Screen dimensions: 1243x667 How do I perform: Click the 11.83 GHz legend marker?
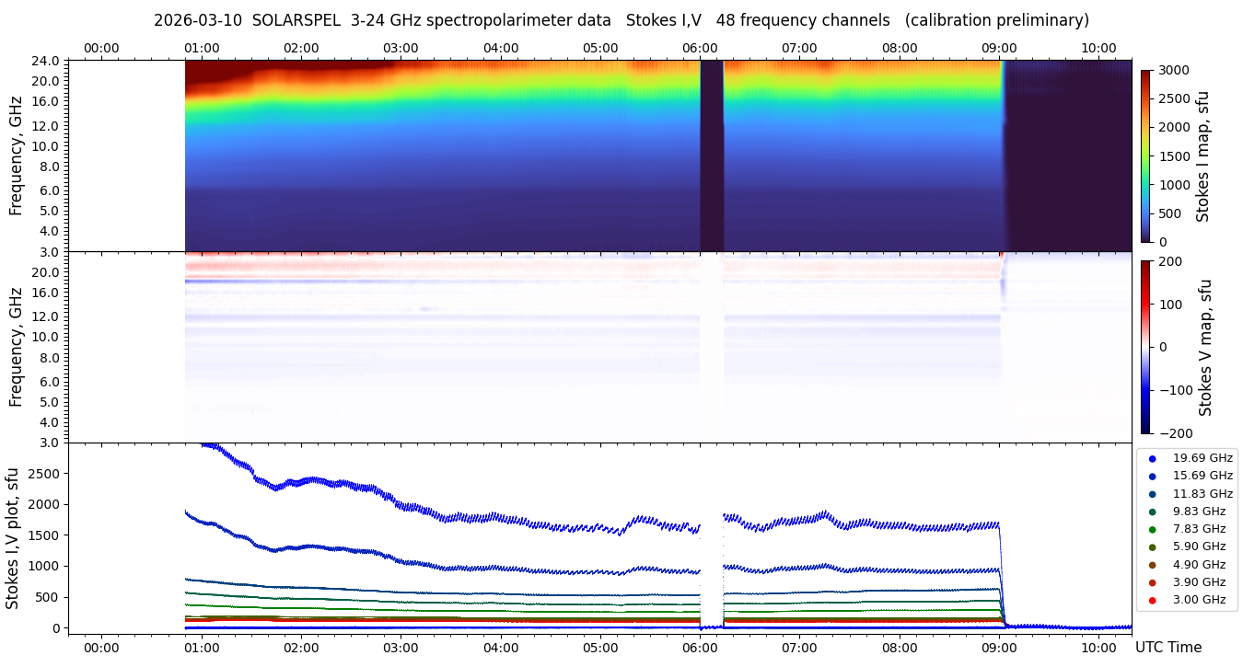pos(1152,494)
